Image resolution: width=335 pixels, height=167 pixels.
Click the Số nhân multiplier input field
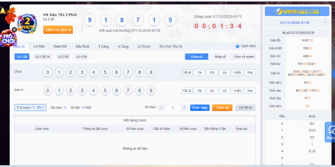tap(172, 107)
